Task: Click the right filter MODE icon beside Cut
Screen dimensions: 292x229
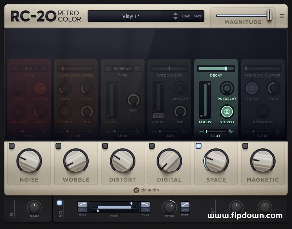Action: point(145,206)
